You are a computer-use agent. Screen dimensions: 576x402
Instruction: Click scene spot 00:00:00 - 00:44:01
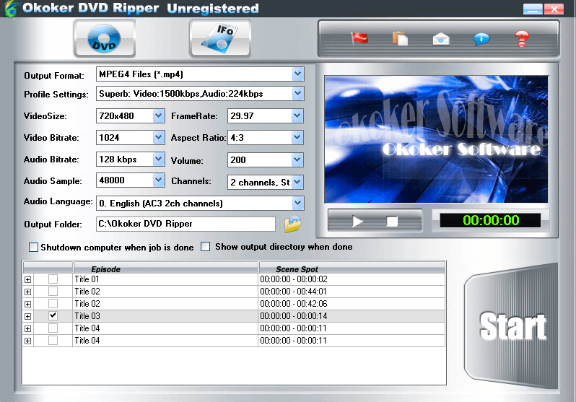pos(293,292)
